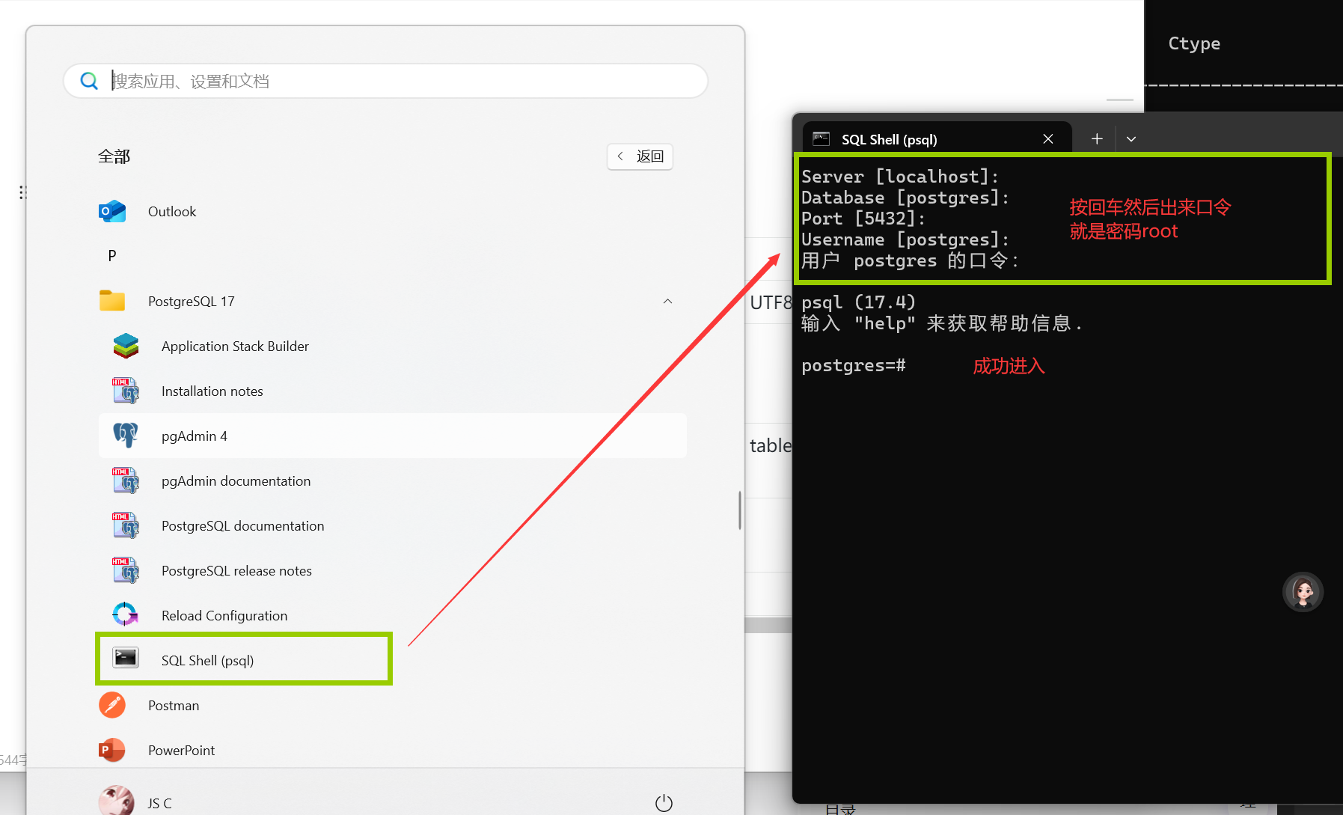Select PostgreSQL release notes entry text
1343x815 pixels.
tap(236, 570)
